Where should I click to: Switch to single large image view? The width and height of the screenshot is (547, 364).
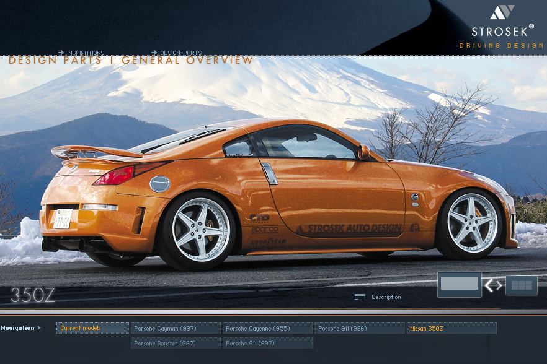click(x=460, y=285)
